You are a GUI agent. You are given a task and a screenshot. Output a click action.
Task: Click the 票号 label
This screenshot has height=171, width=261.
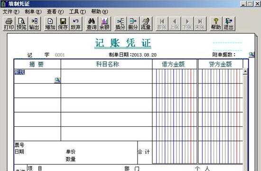click(19, 145)
